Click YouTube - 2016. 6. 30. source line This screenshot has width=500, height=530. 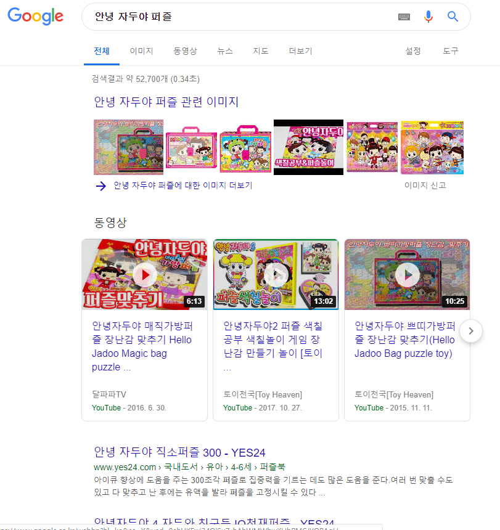click(129, 408)
